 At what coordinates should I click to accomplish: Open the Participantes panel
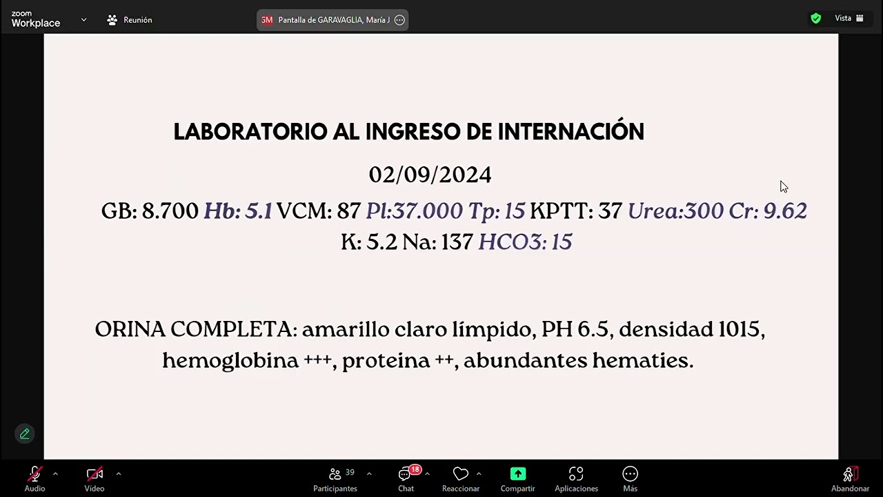click(x=336, y=480)
